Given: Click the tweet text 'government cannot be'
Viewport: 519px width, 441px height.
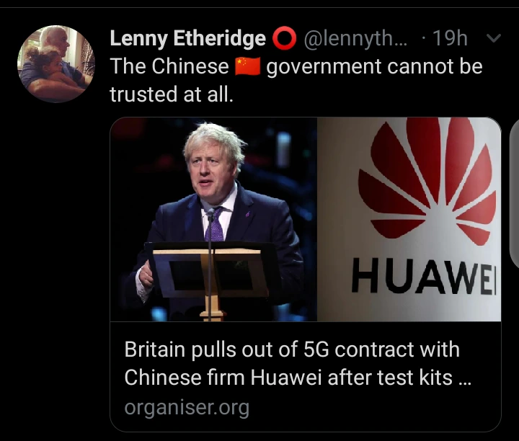Looking at the screenshot, I should point(374,66).
